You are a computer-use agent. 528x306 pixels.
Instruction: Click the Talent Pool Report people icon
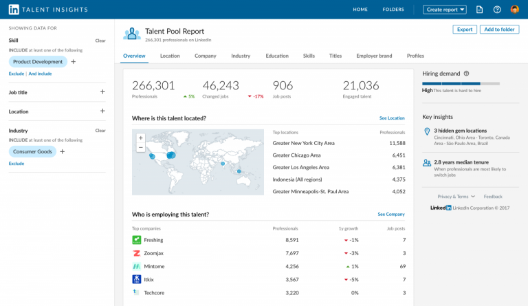pos(132,34)
